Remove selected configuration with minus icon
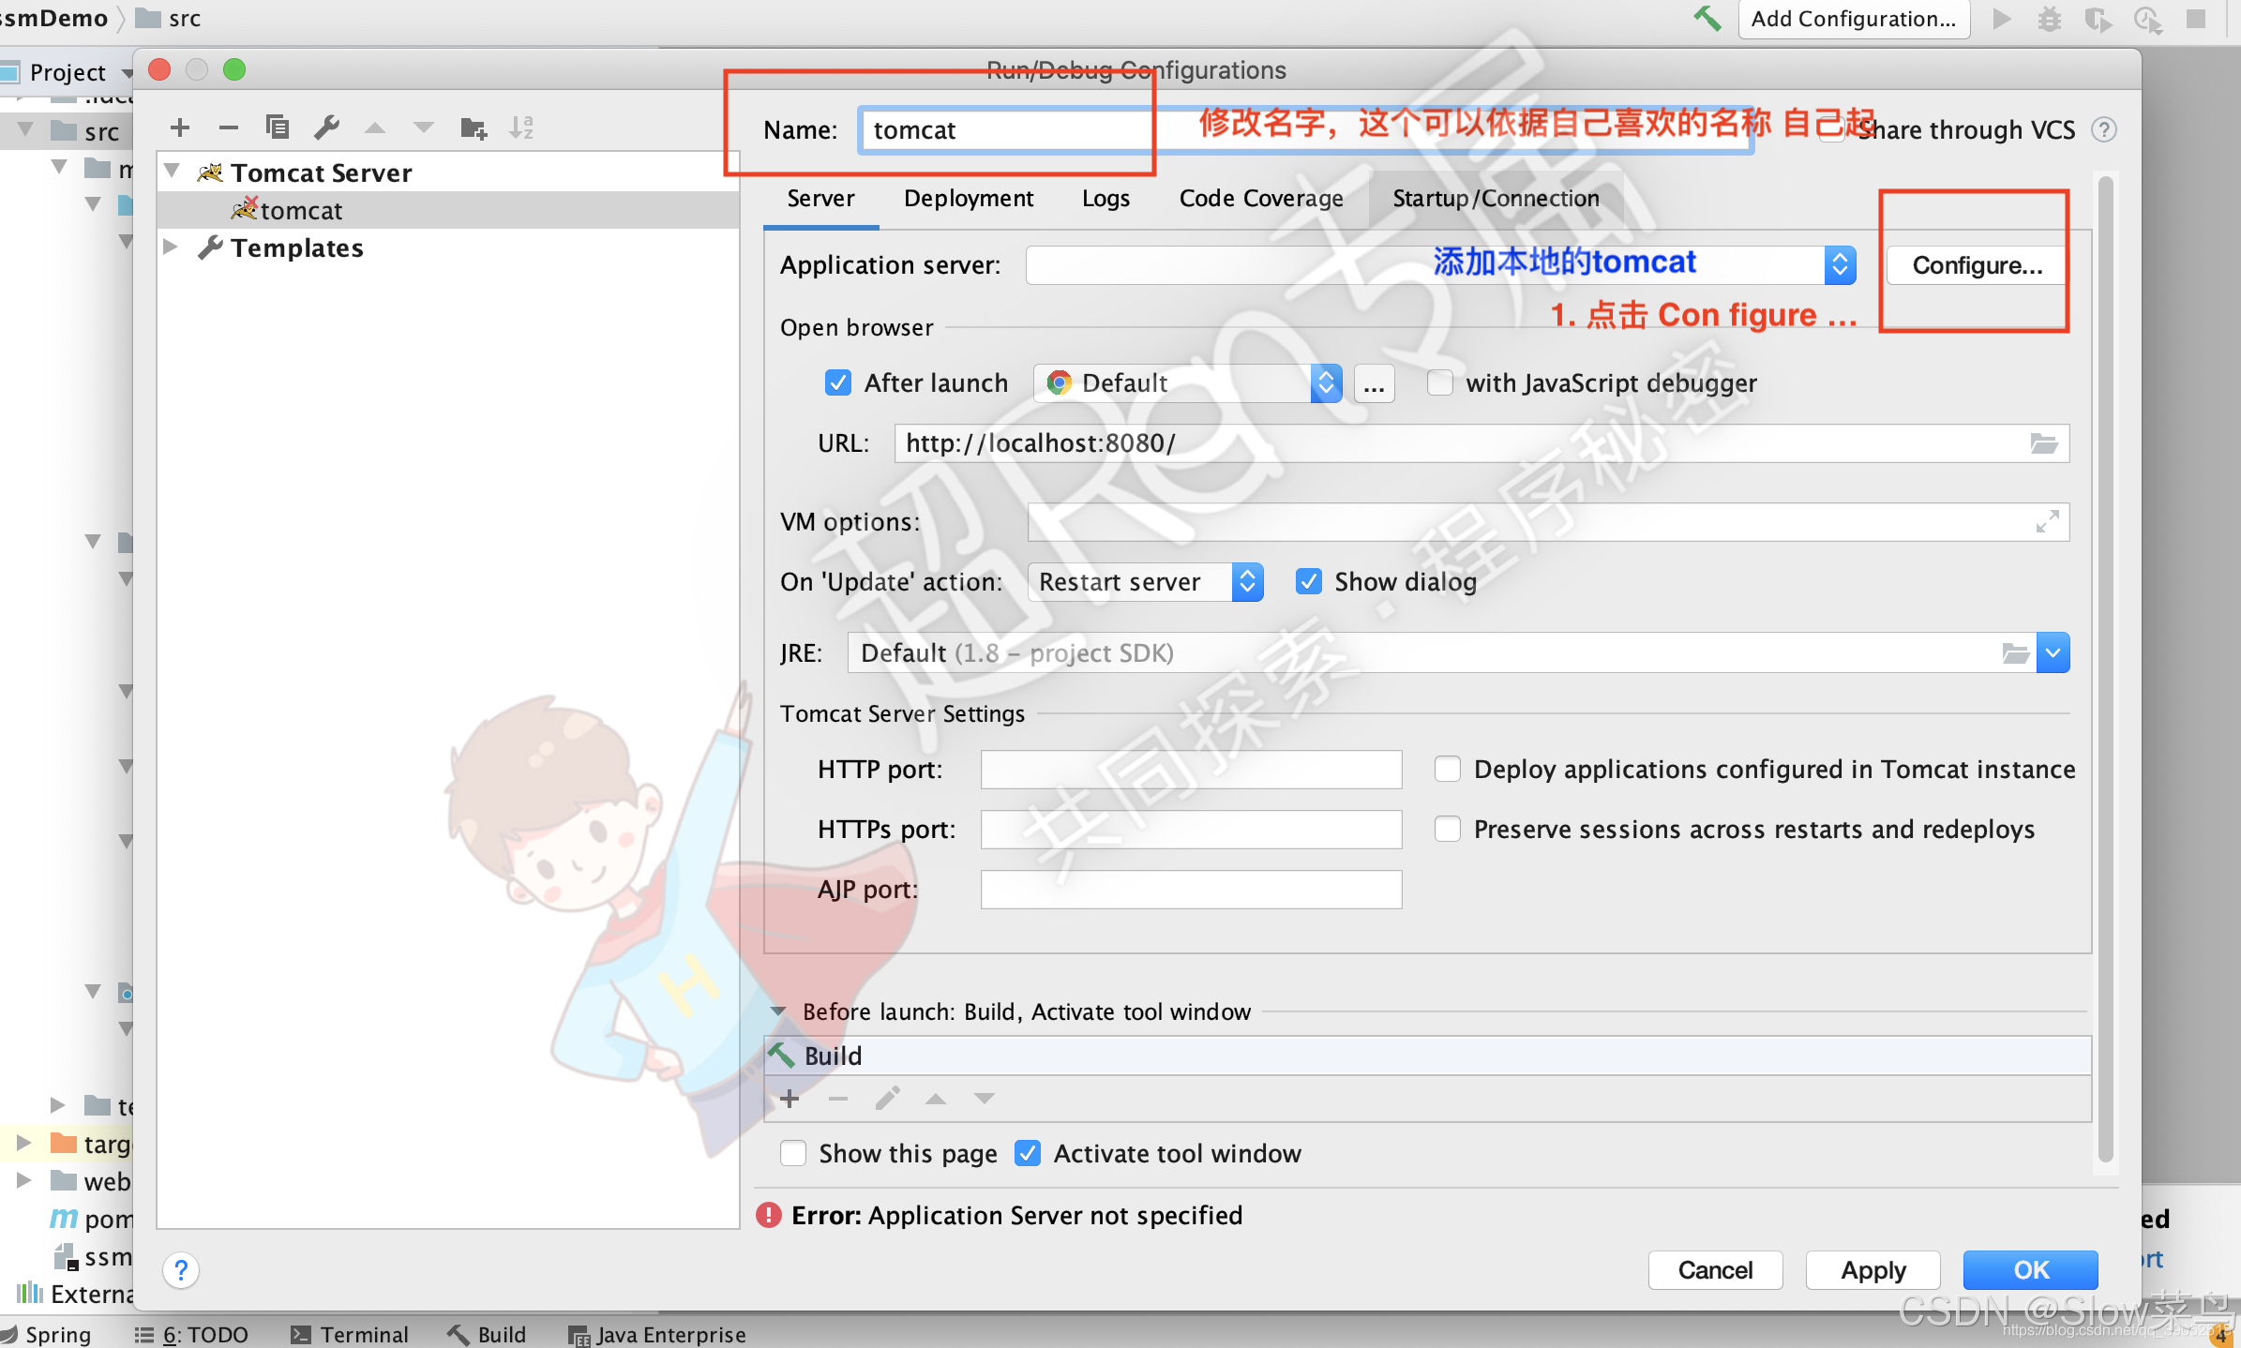This screenshot has height=1348, width=2241. (x=228, y=127)
